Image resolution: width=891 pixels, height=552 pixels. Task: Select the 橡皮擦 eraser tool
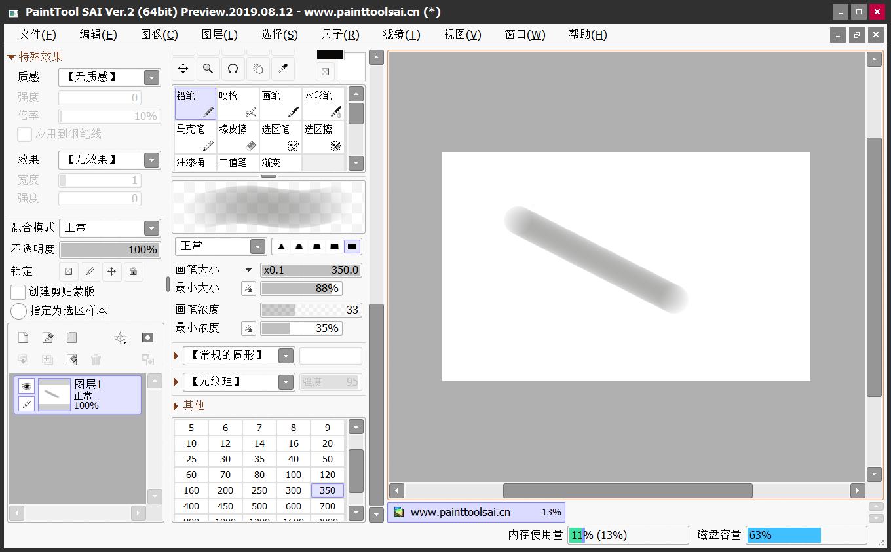tap(238, 138)
